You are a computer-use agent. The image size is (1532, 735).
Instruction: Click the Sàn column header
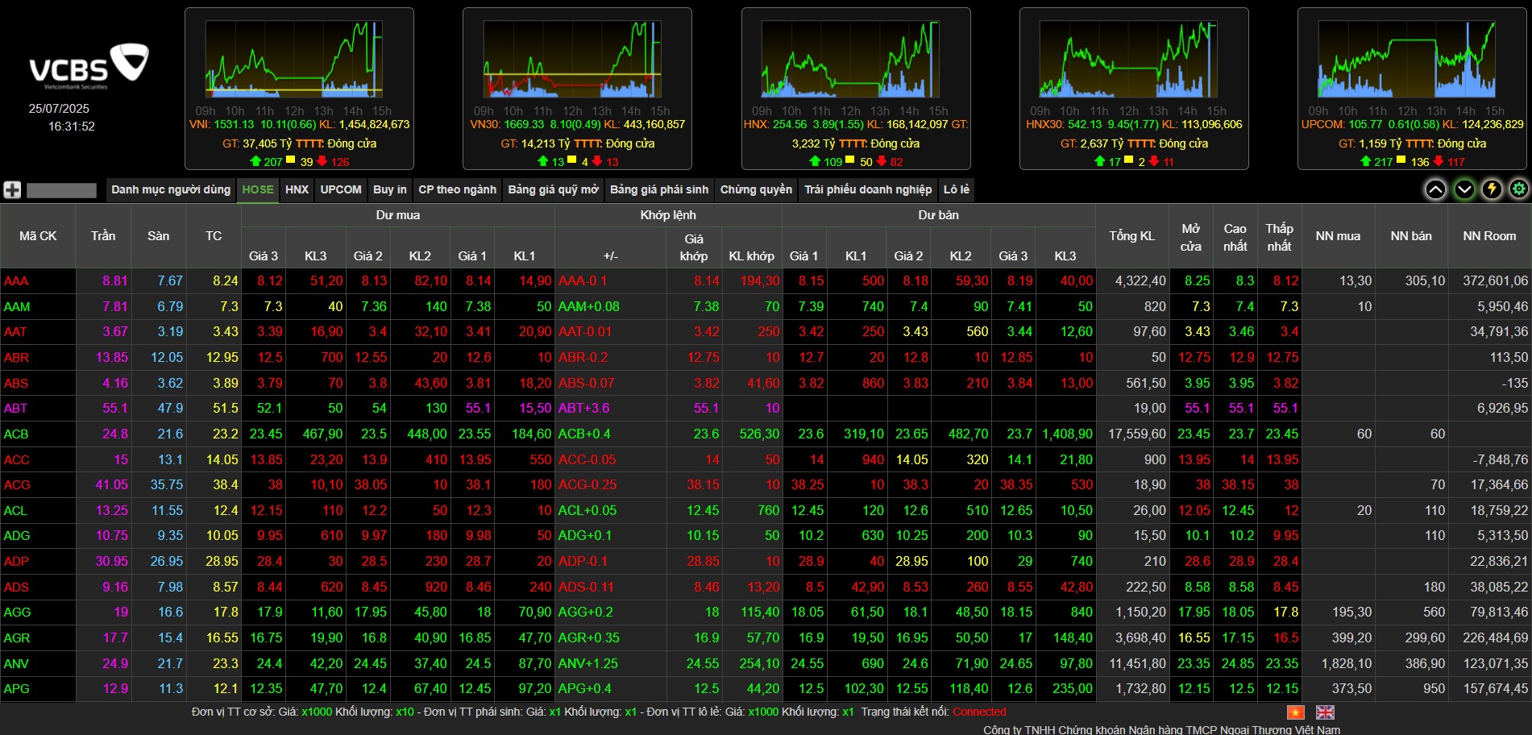158,236
